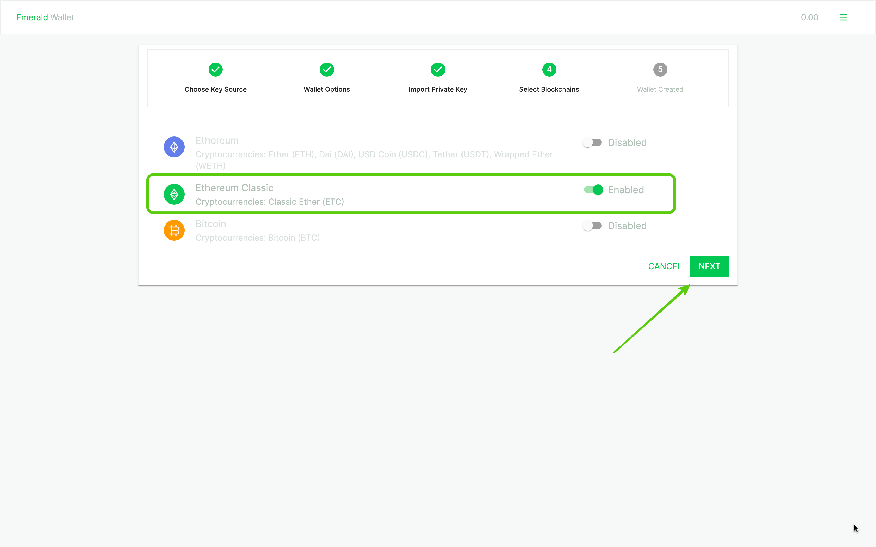Expand the Ethereum Classic cryptocurrencies details
The image size is (876, 547).
[270, 202]
